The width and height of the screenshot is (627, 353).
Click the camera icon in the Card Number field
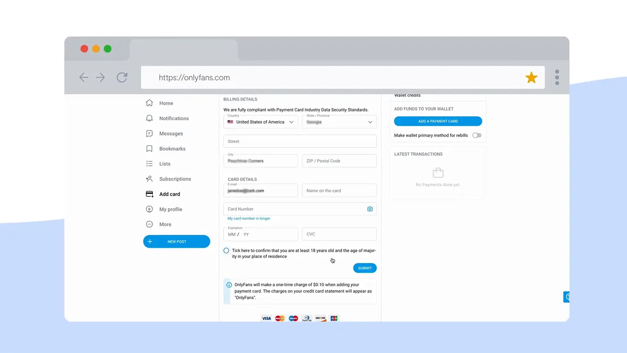coord(370,209)
